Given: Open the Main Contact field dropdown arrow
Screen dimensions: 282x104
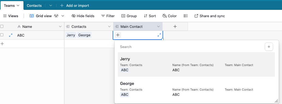Looking at the screenshot, I should pyautogui.click(x=158, y=26).
